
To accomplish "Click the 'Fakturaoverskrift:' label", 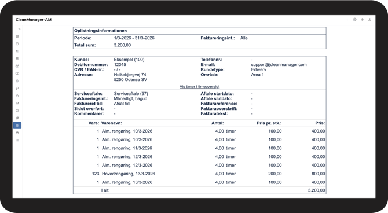I will click(219, 109).
